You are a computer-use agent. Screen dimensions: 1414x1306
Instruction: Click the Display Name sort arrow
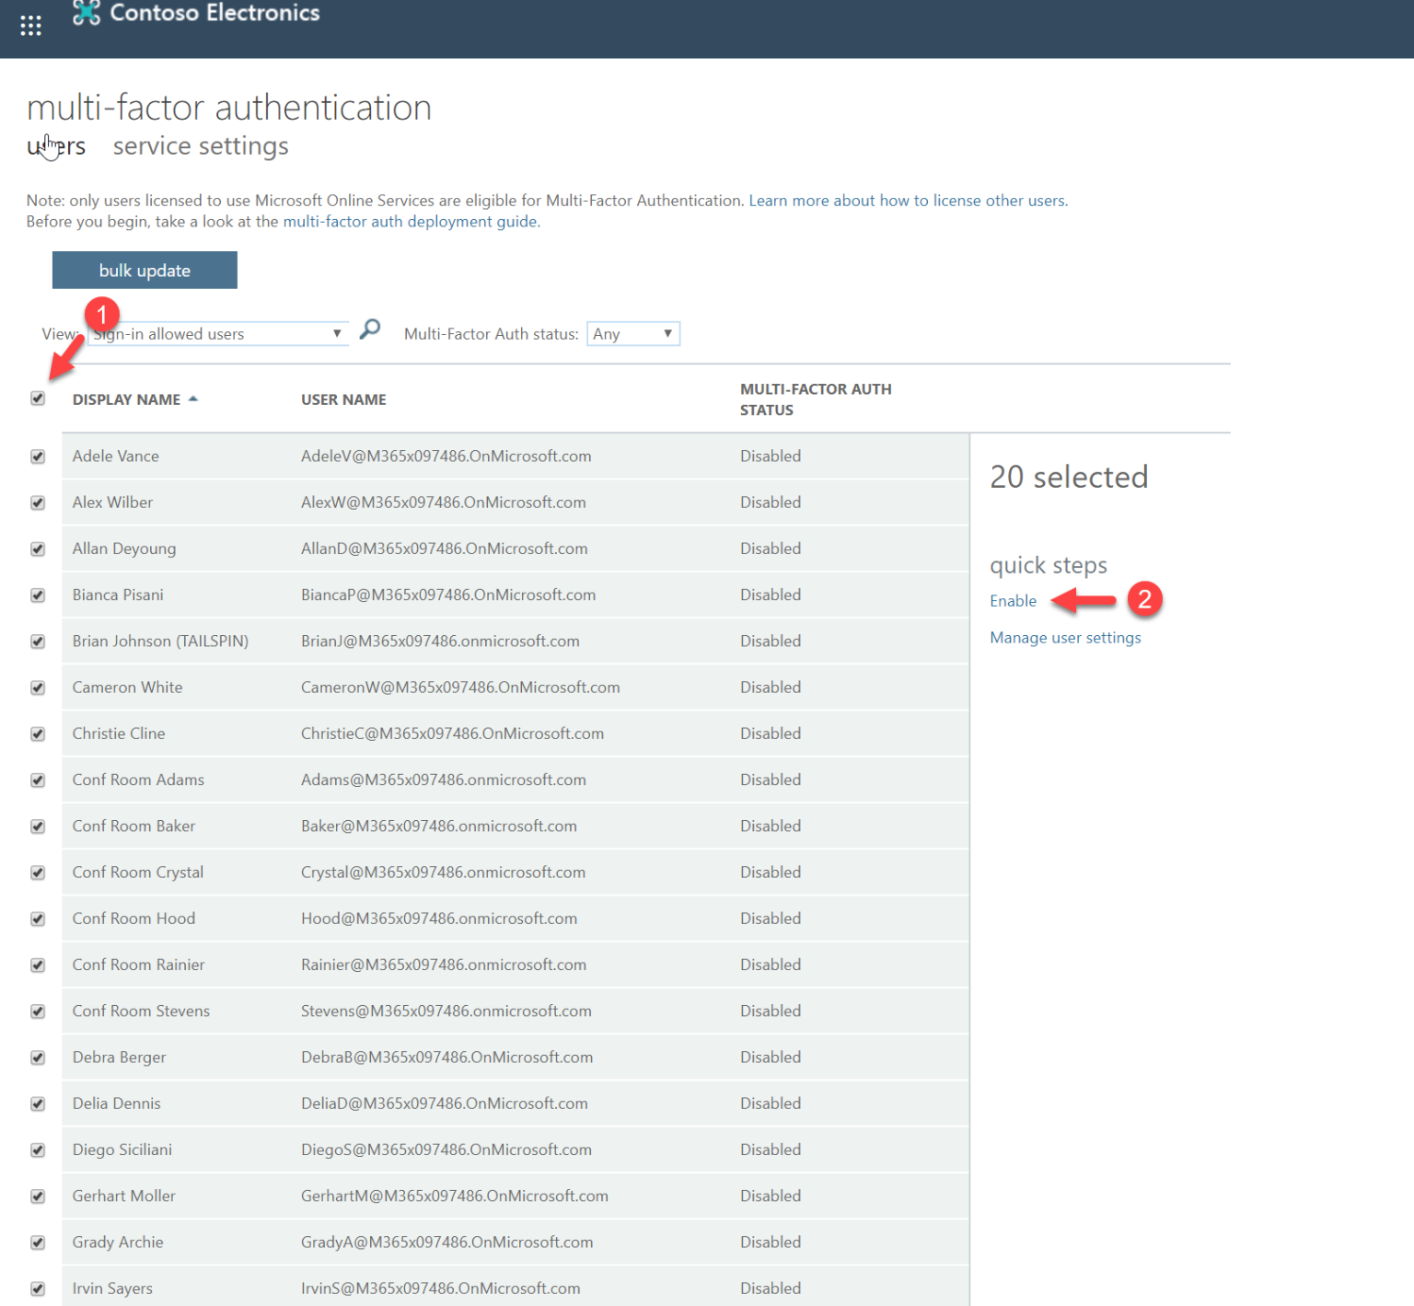click(x=193, y=398)
